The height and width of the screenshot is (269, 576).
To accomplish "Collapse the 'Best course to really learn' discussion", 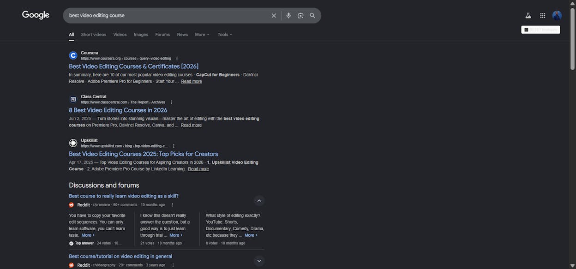I will [x=259, y=201].
